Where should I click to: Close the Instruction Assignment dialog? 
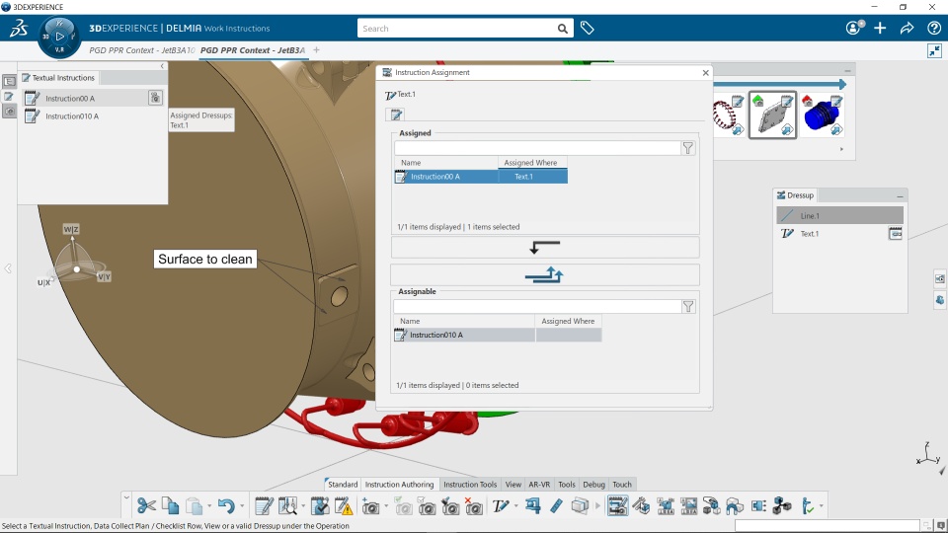(x=705, y=72)
